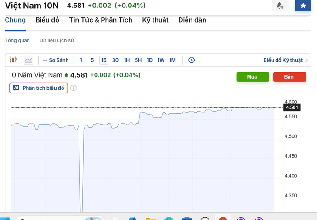This screenshot has width=317, height=220.
Task: Set chart interval to 1D
Action: point(150,60)
